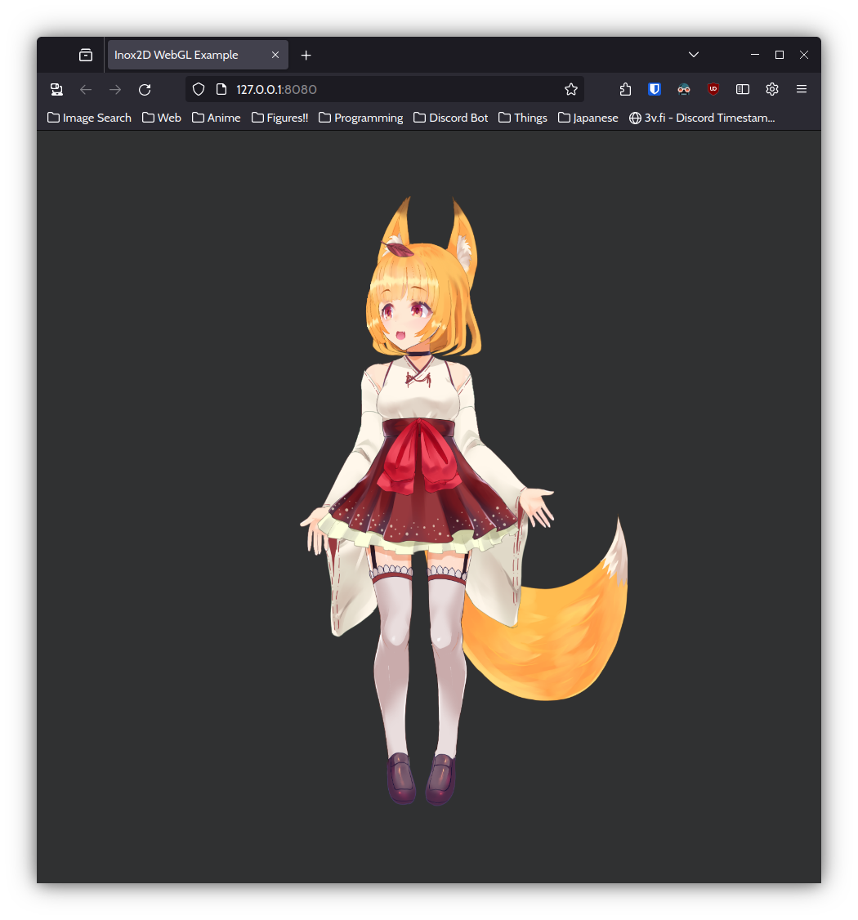Toggle the sidebar icon

[743, 89]
